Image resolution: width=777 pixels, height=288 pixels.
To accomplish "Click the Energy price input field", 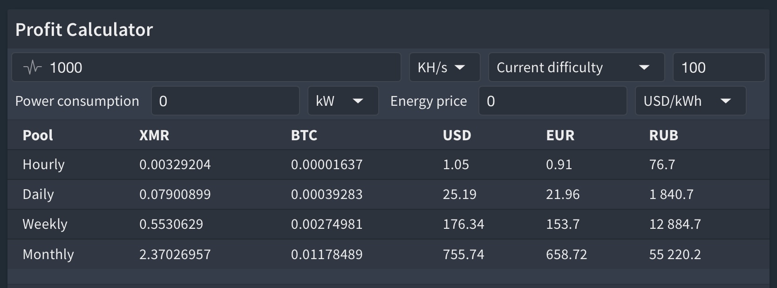I will (553, 101).
